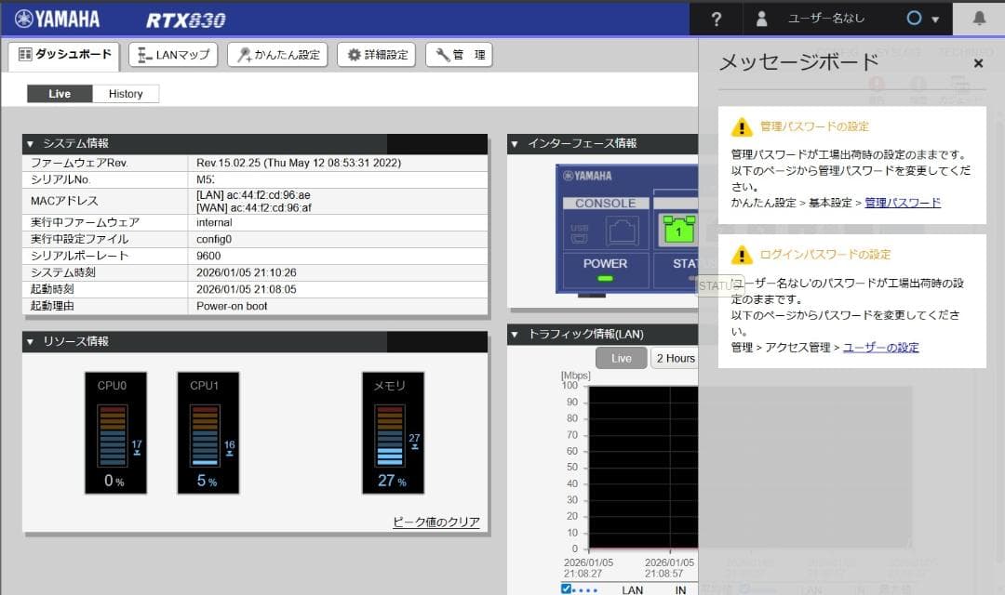
Task: Click the wrench icon on かんたん設定
Action: [242, 54]
